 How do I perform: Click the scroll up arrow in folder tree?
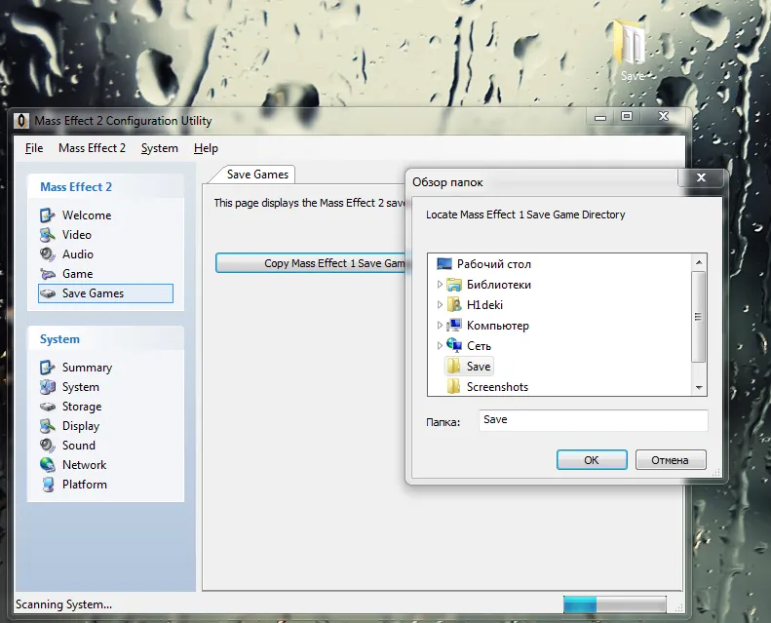[699, 262]
